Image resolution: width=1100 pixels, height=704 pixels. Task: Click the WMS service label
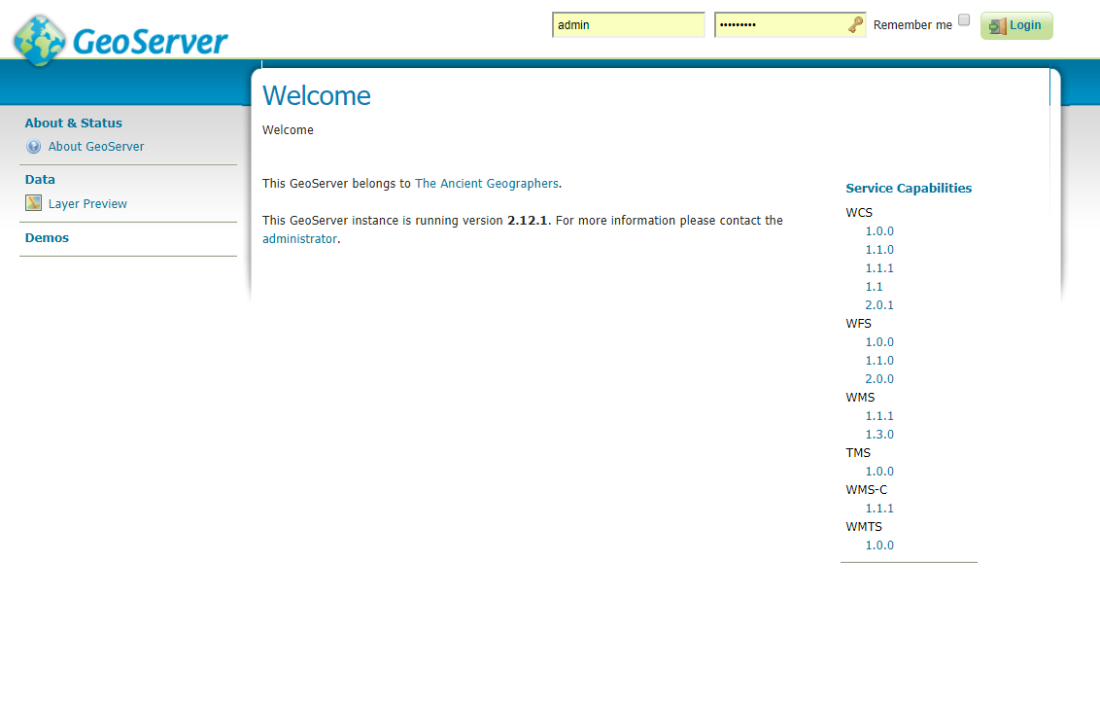[860, 398]
